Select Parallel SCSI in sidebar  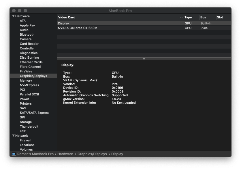tap(29, 94)
